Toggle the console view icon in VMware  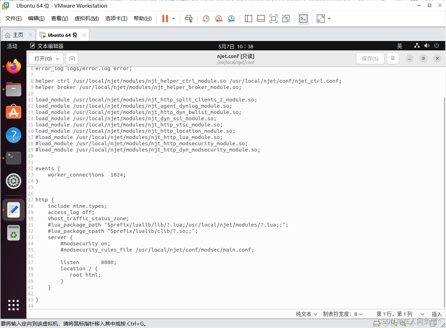click(303, 19)
